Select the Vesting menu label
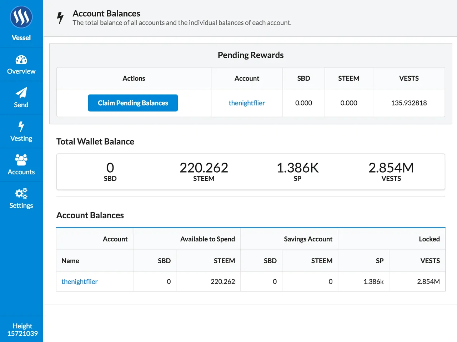This screenshot has height=342, width=457. point(21,138)
